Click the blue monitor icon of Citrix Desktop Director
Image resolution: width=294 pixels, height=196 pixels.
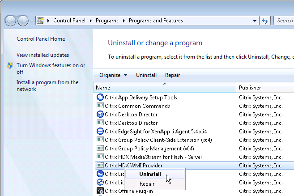click(x=100, y=114)
